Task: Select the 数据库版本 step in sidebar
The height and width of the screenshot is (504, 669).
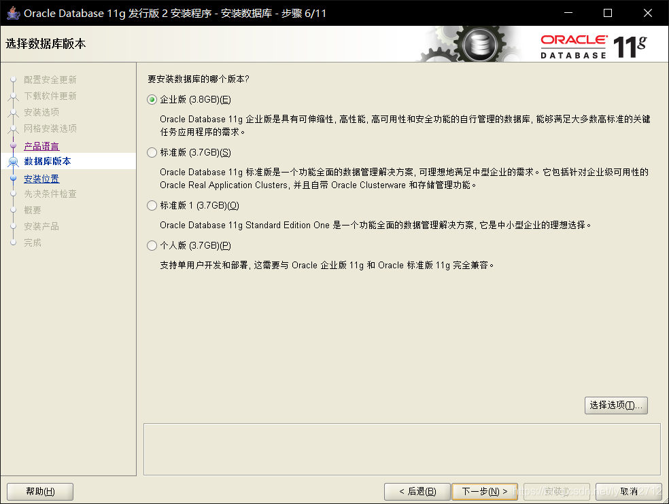Action: click(x=48, y=161)
